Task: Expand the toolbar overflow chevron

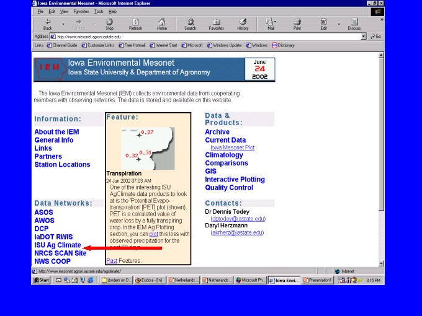Action: point(382,20)
